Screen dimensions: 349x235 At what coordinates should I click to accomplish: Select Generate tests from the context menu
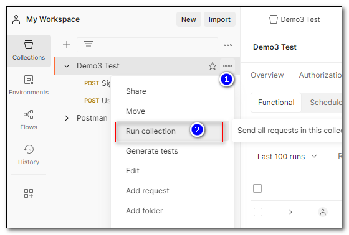(x=152, y=151)
